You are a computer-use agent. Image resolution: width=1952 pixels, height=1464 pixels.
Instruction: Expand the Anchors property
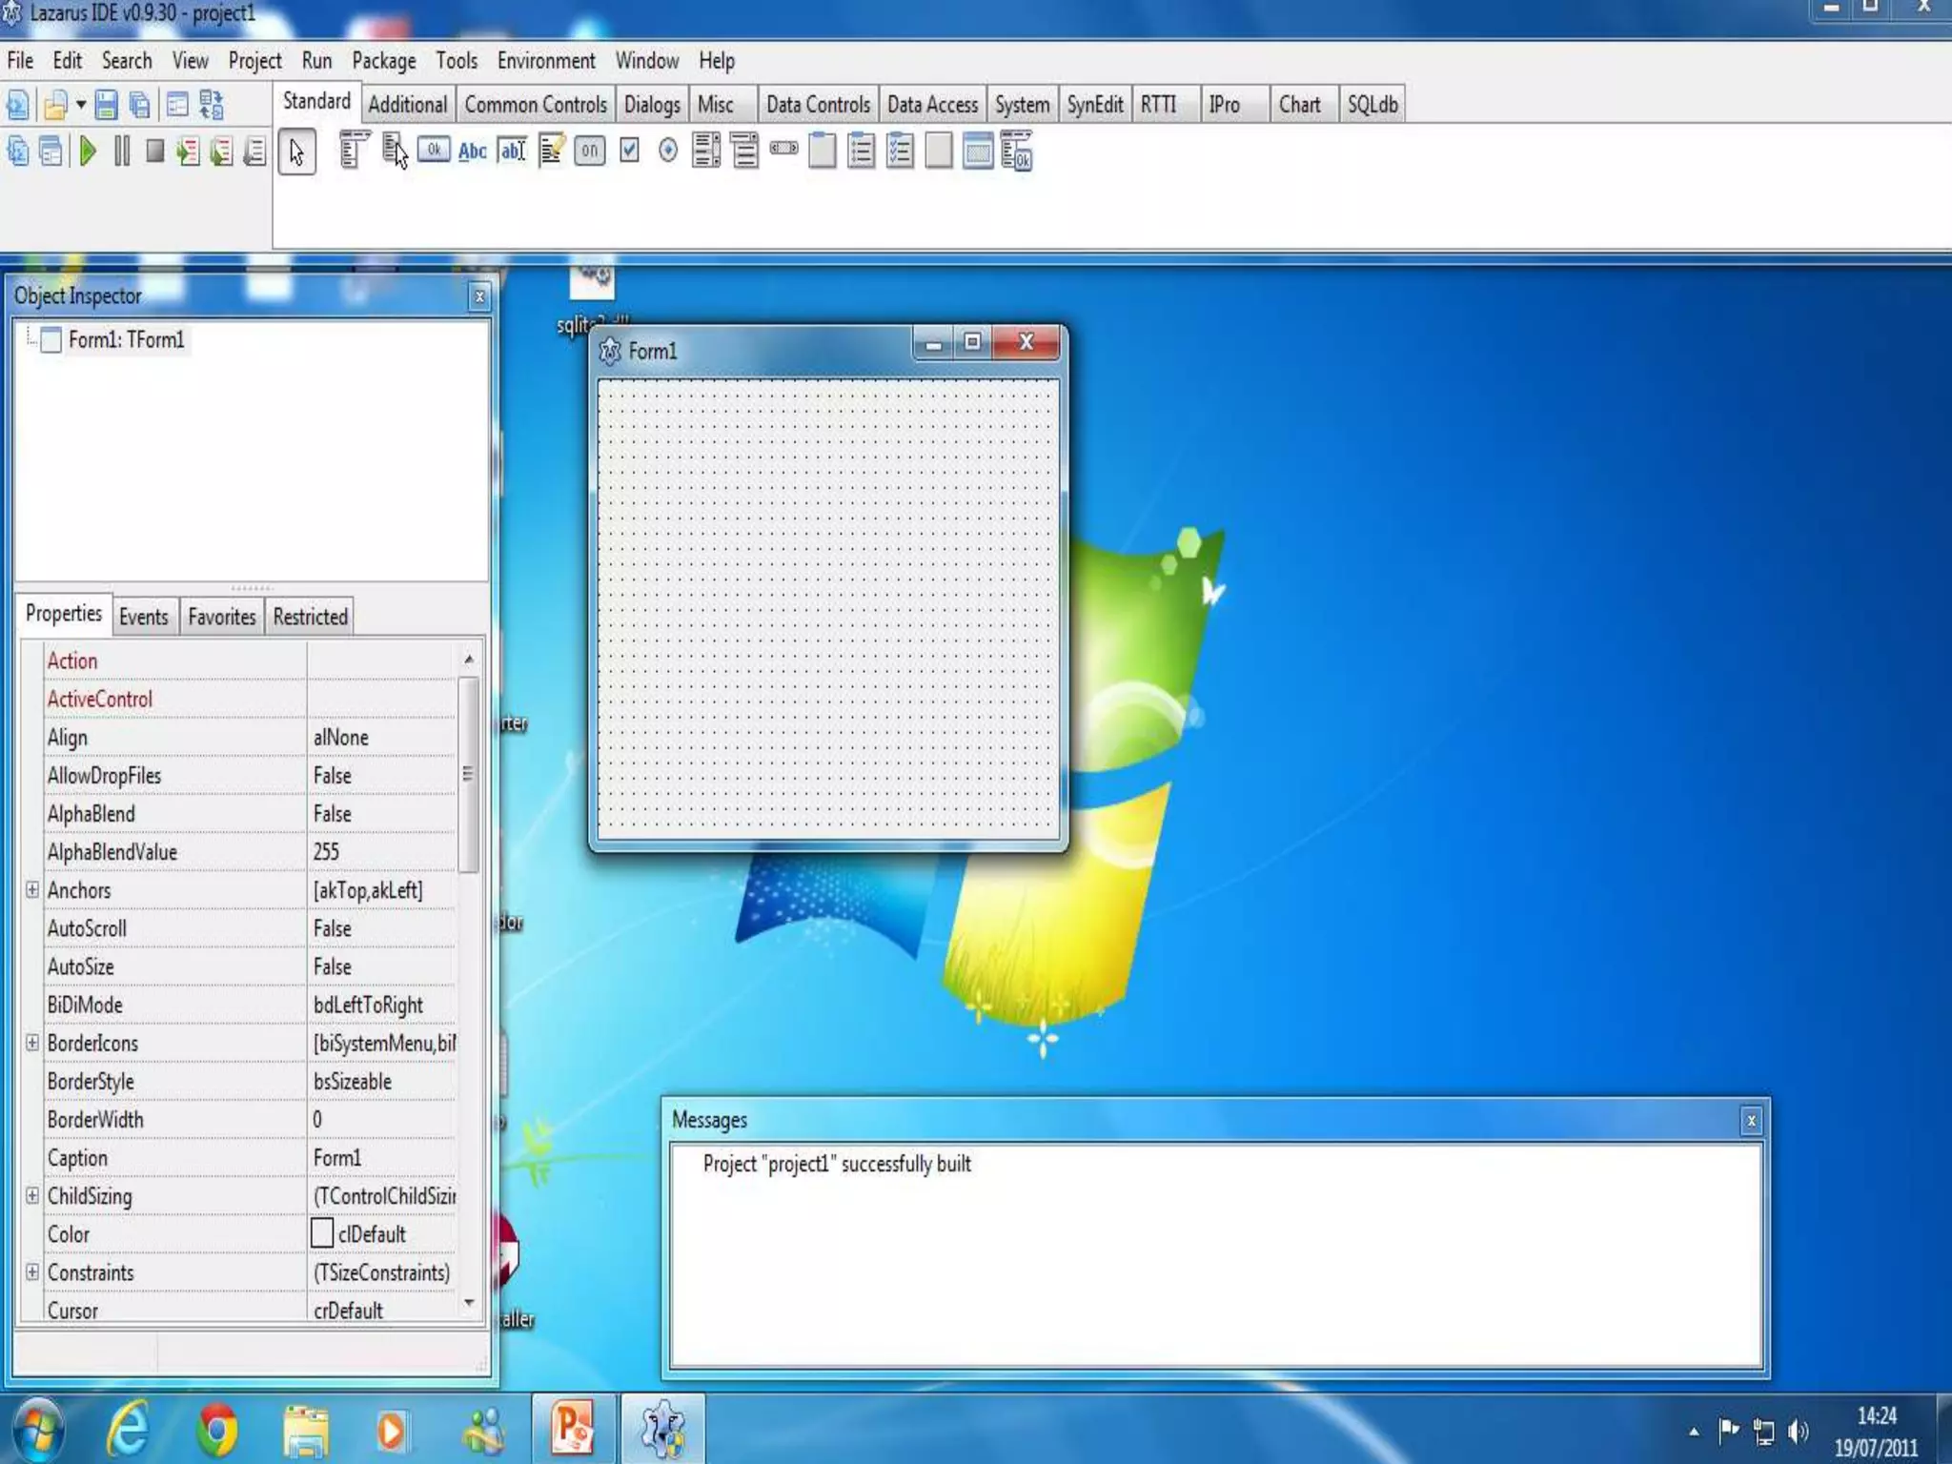pyautogui.click(x=32, y=889)
